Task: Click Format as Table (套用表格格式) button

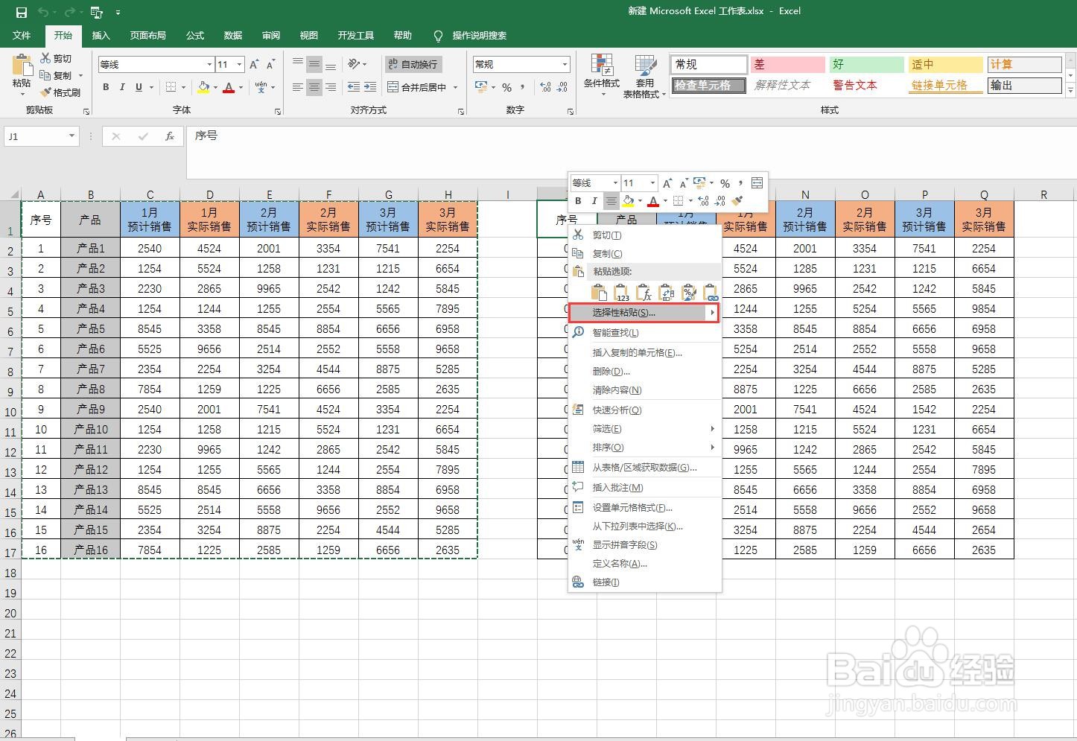Action: pos(644,75)
